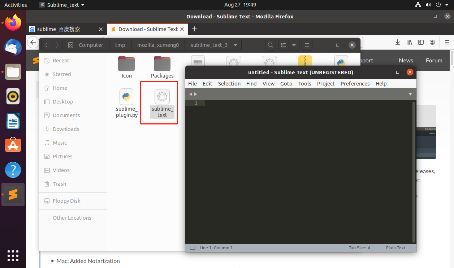Go forward in the Files window
454x268 pixels.
57,45
